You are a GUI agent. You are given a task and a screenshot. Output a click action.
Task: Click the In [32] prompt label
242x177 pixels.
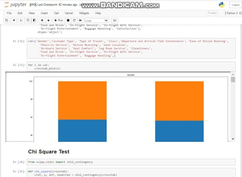coord(19,41)
